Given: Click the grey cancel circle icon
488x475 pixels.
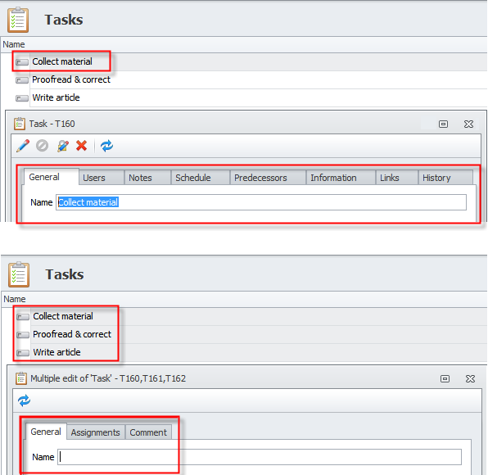Looking at the screenshot, I should [42, 145].
